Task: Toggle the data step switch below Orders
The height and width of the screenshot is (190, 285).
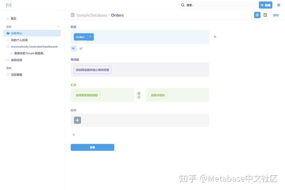Action: point(74,48)
